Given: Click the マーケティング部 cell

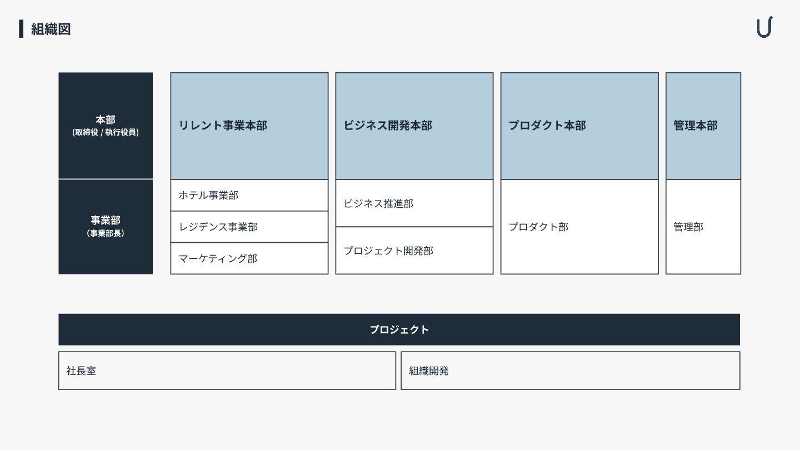Looking at the screenshot, I should coord(249,258).
